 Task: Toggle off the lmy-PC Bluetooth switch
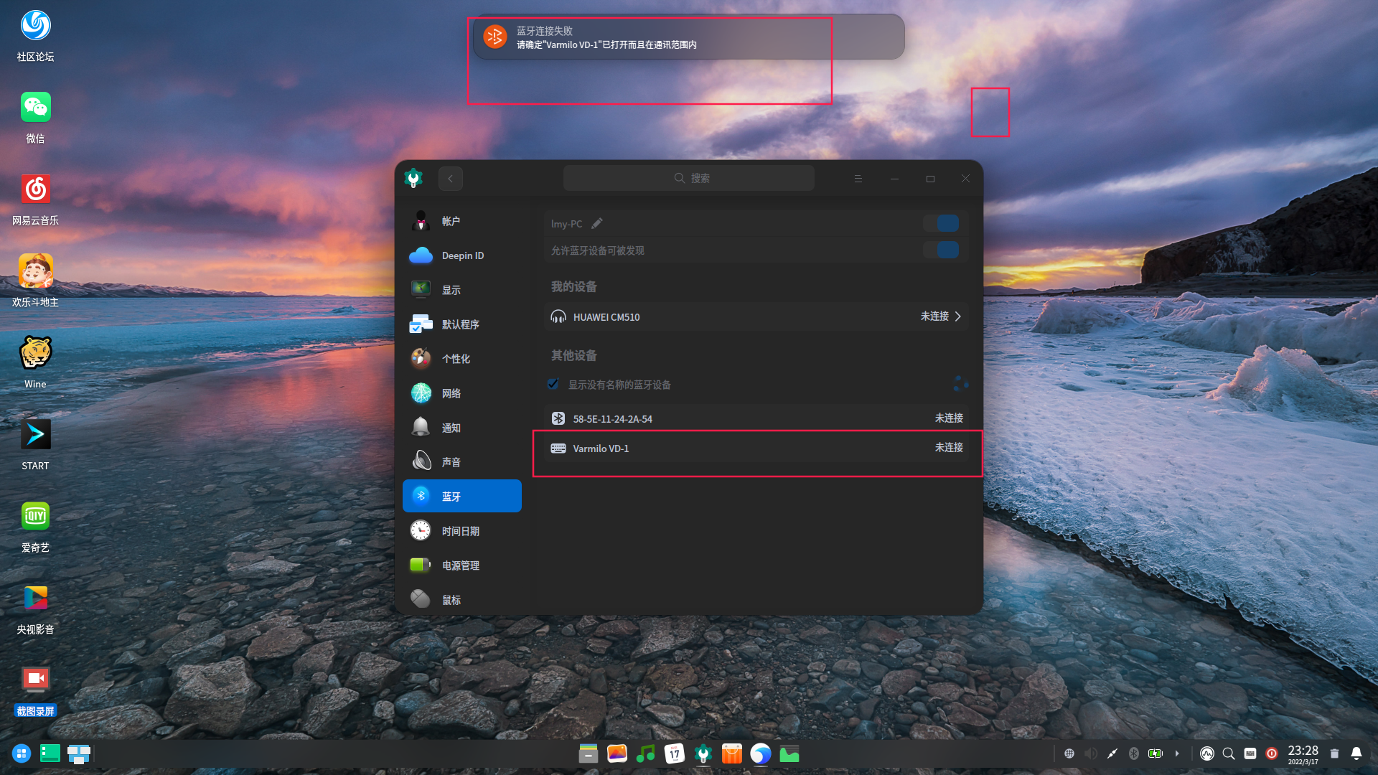pos(942,223)
